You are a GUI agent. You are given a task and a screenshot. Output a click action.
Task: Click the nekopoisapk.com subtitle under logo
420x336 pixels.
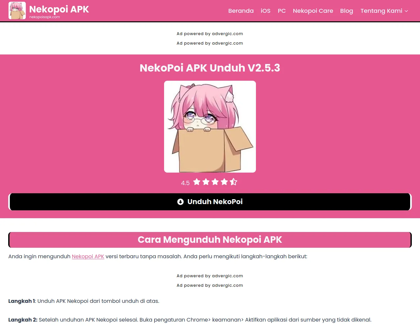tap(45, 17)
